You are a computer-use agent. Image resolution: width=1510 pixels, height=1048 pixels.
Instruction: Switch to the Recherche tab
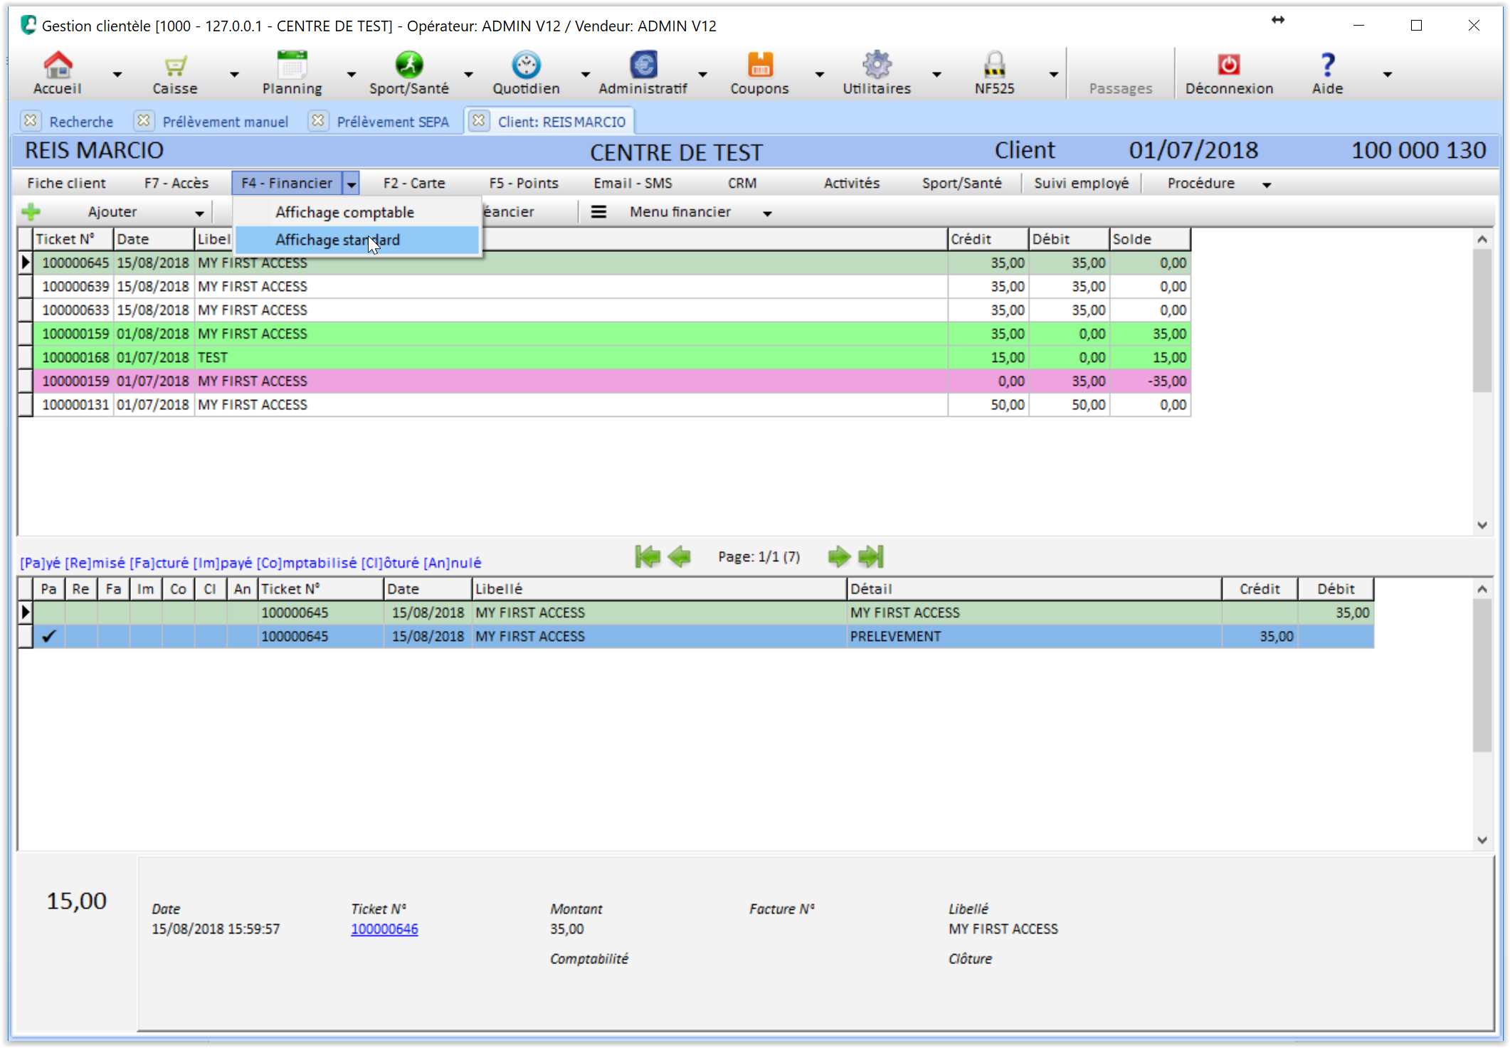click(x=81, y=122)
